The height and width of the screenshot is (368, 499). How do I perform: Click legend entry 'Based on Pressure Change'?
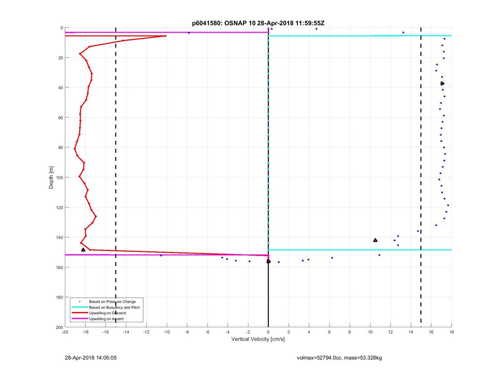pos(112,301)
